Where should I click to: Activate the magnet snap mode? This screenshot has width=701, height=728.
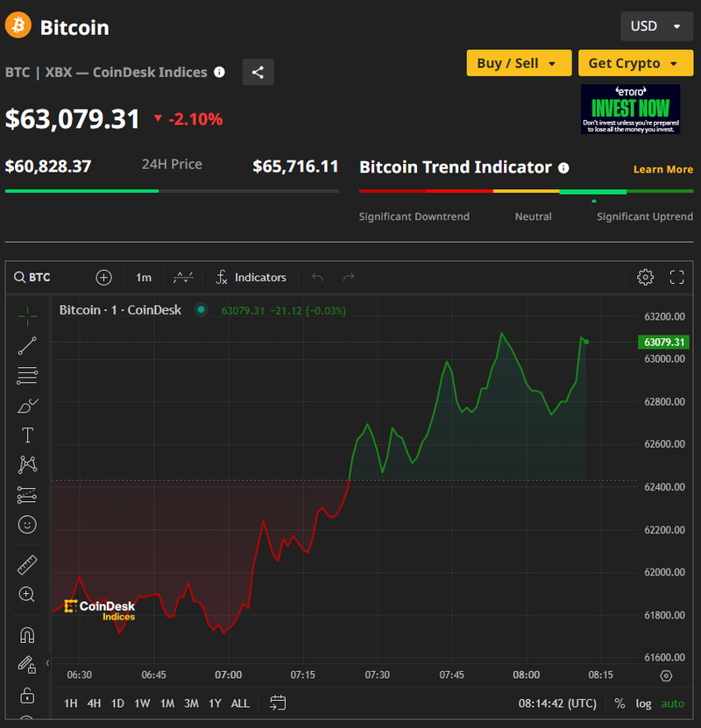27,635
